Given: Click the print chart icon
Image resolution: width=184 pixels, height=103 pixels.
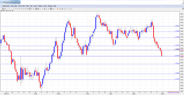Looking at the screenshot, I should click(x=62, y=9).
